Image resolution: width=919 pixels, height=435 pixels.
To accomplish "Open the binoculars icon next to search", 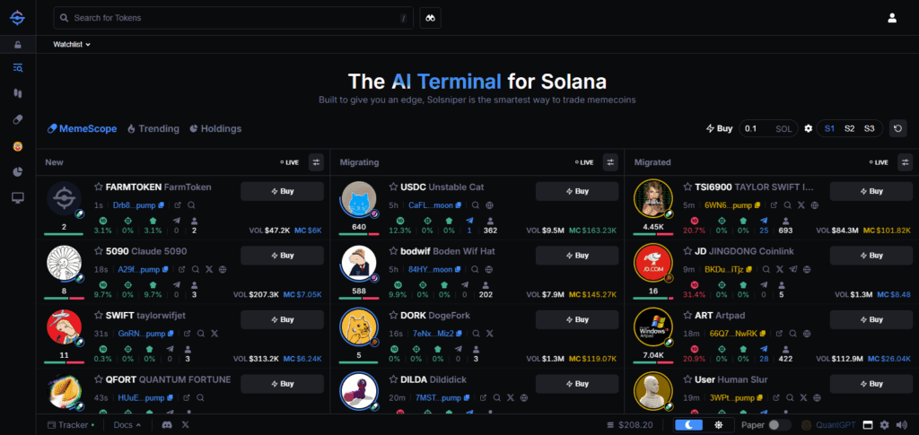I will [432, 18].
